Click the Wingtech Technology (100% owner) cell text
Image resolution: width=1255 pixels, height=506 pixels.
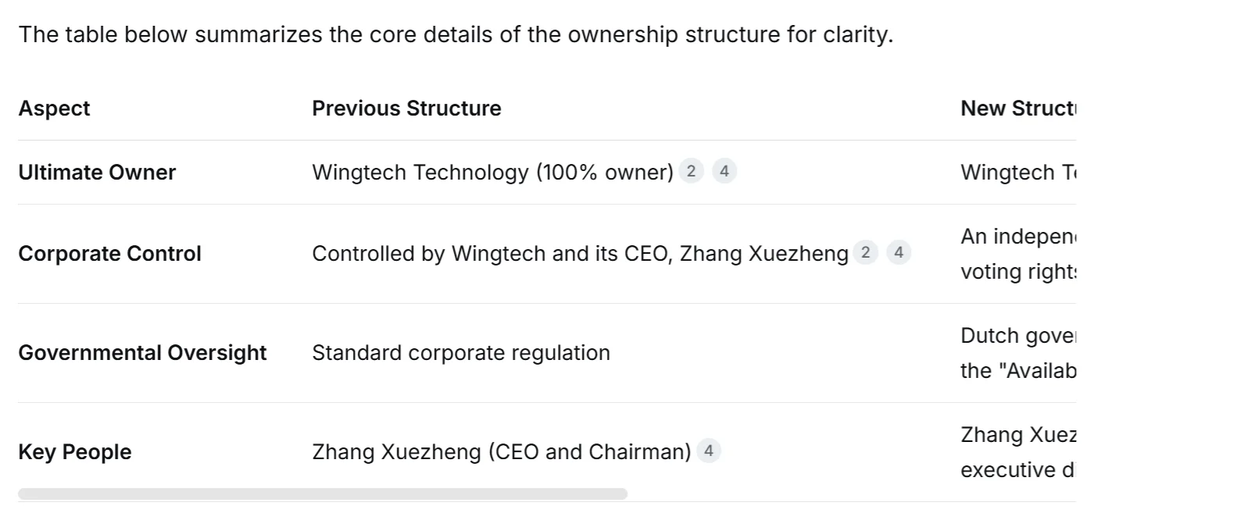pyautogui.click(x=492, y=173)
